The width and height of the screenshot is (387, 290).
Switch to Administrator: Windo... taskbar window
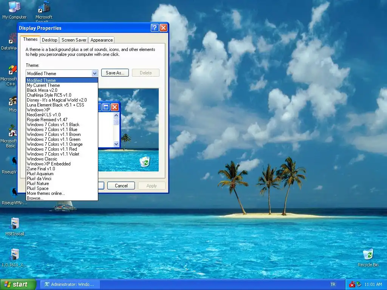[70, 284]
